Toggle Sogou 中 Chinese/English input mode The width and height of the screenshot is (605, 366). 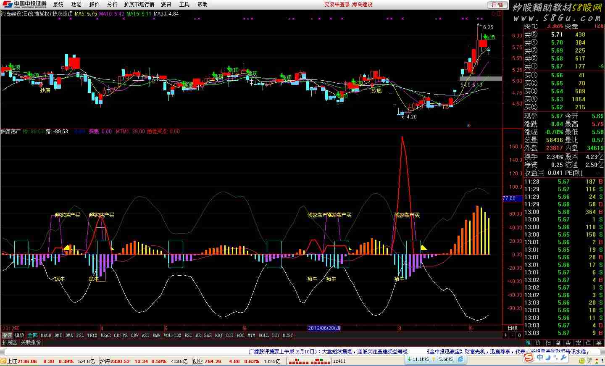click(x=540, y=358)
